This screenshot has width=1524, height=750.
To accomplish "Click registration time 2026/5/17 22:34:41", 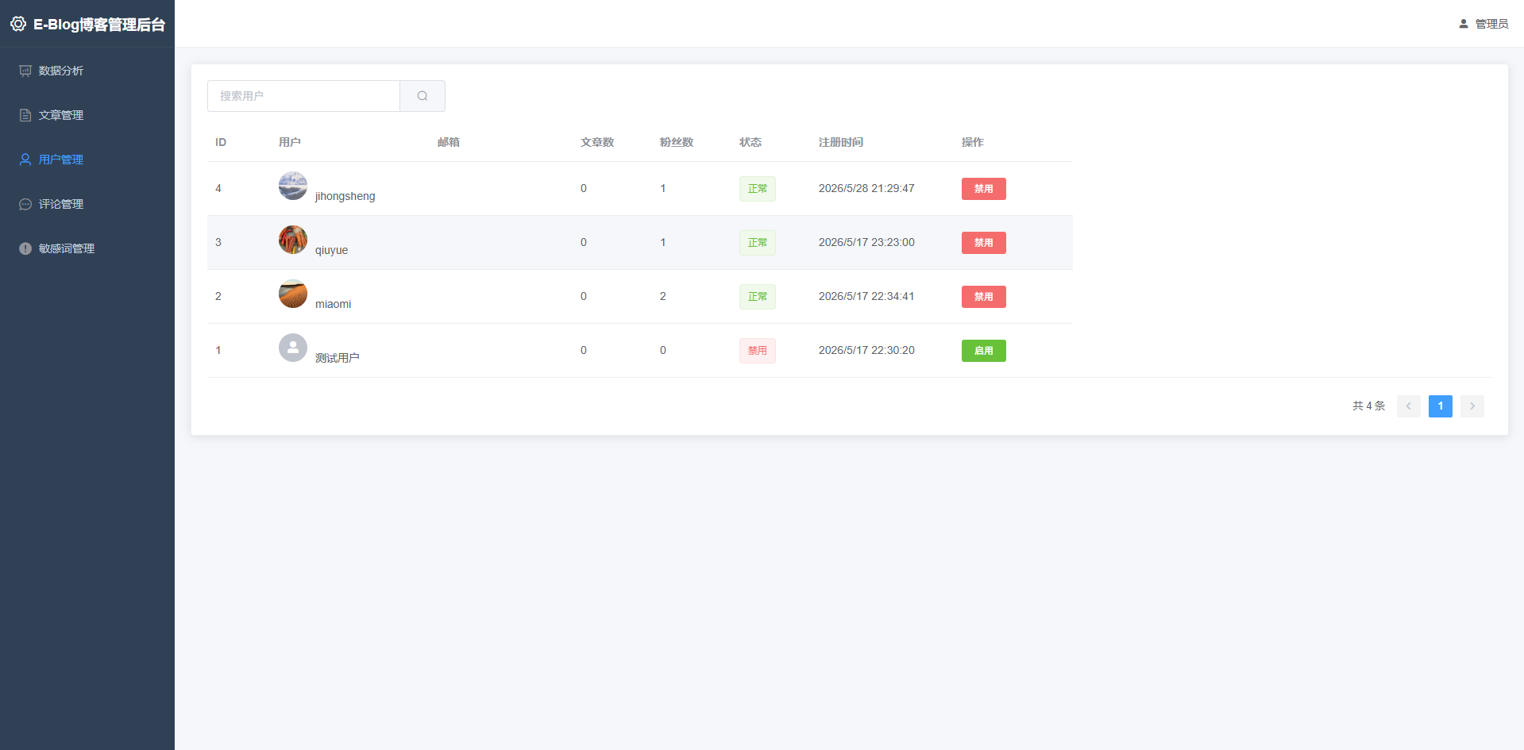I will click(x=866, y=297).
